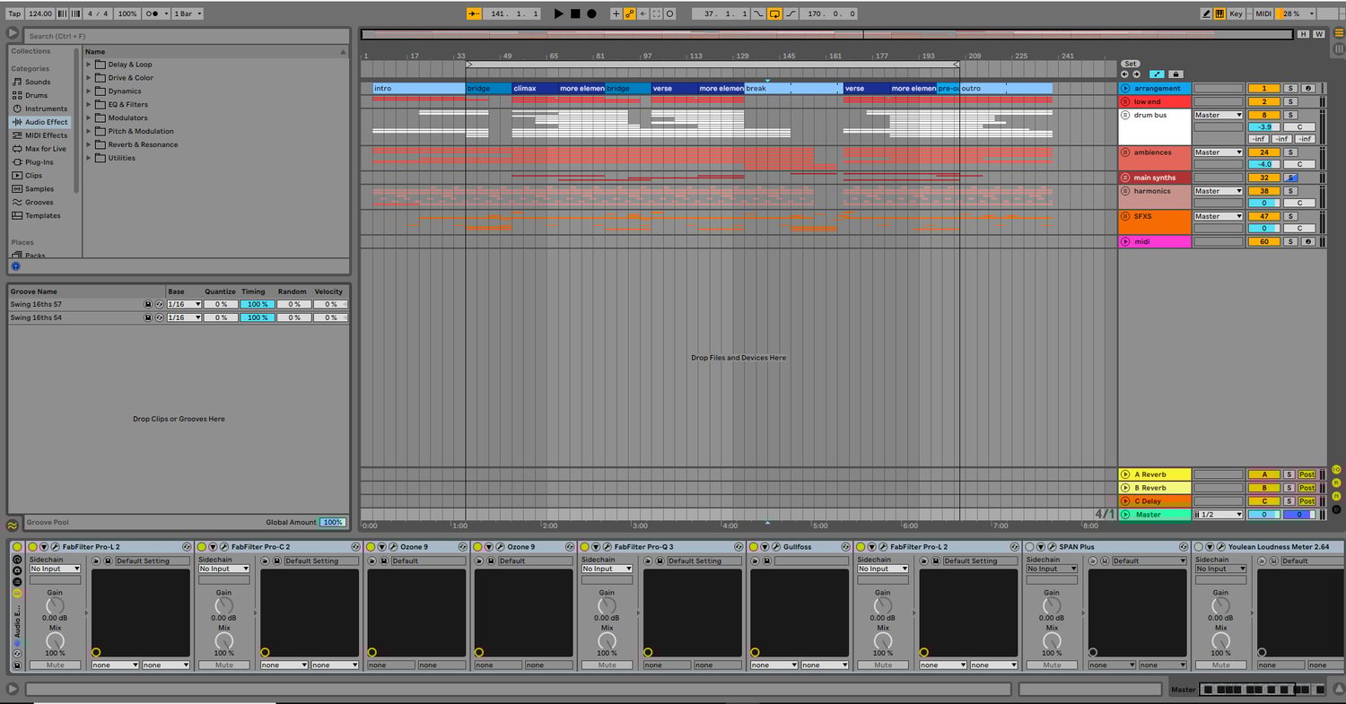1346x704 pixels.
Task: Start playback with the Play button
Action: click(x=558, y=13)
